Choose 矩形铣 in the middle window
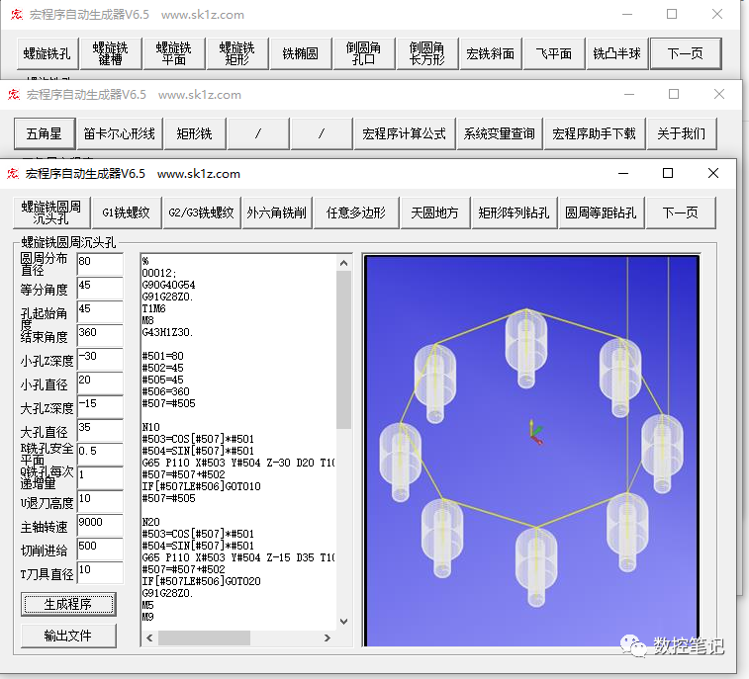 click(195, 133)
